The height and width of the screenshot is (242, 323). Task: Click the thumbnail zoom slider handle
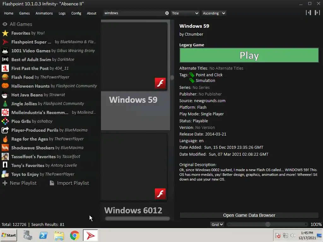tap(267, 224)
